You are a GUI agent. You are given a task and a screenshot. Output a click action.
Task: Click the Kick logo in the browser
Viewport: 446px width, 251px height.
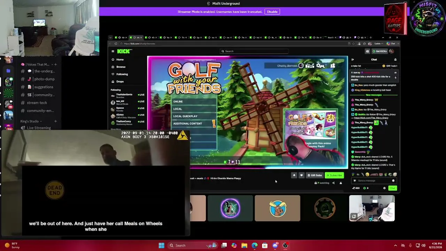pos(124,51)
